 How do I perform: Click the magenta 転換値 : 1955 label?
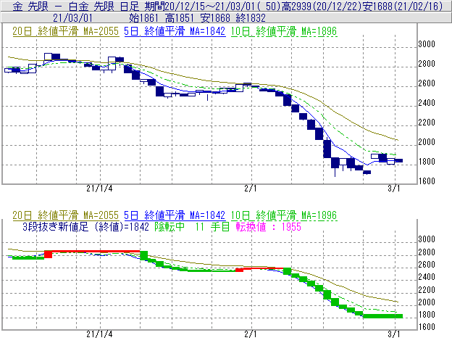point(268,227)
